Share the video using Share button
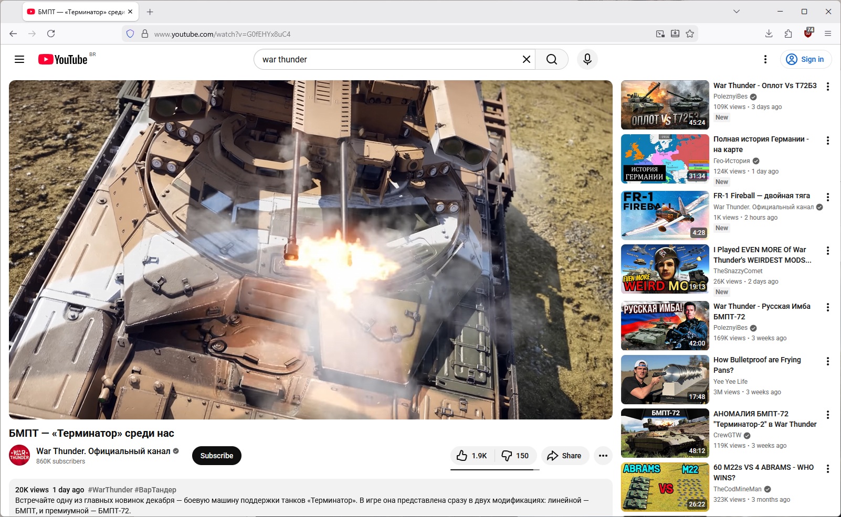The width and height of the screenshot is (841, 517). tap(565, 456)
